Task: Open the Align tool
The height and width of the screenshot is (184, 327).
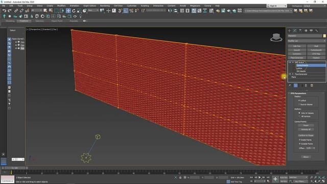Action: pos(176,10)
